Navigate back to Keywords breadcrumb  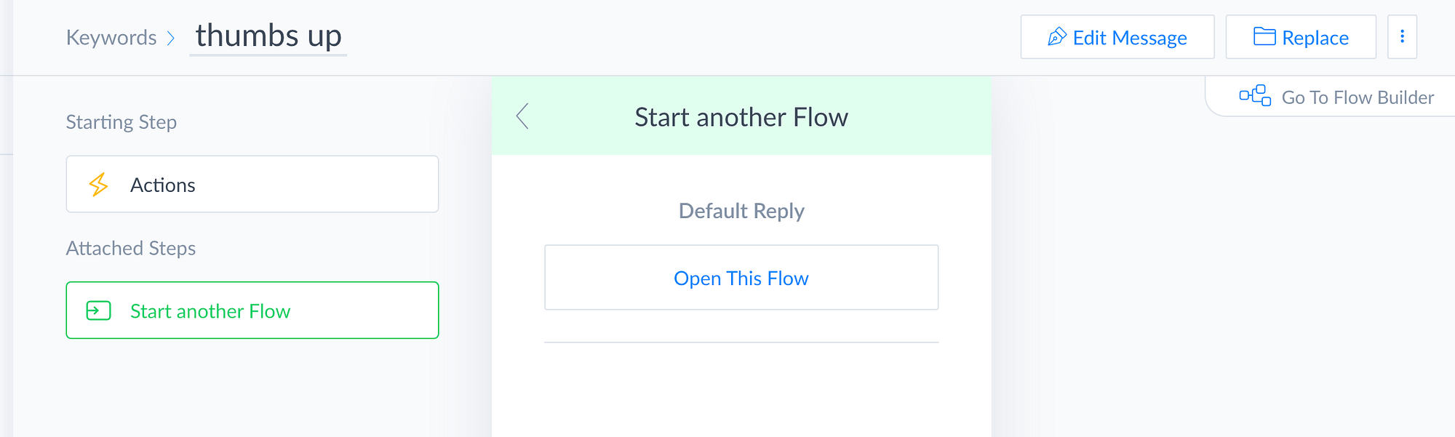coord(111,38)
